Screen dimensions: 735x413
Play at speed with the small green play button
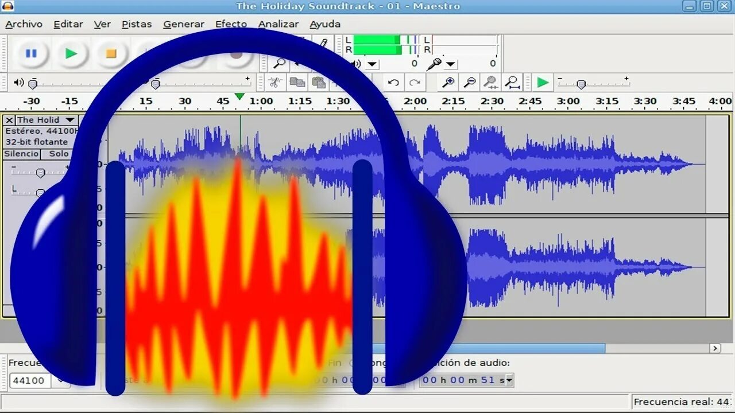tap(543, 83)
